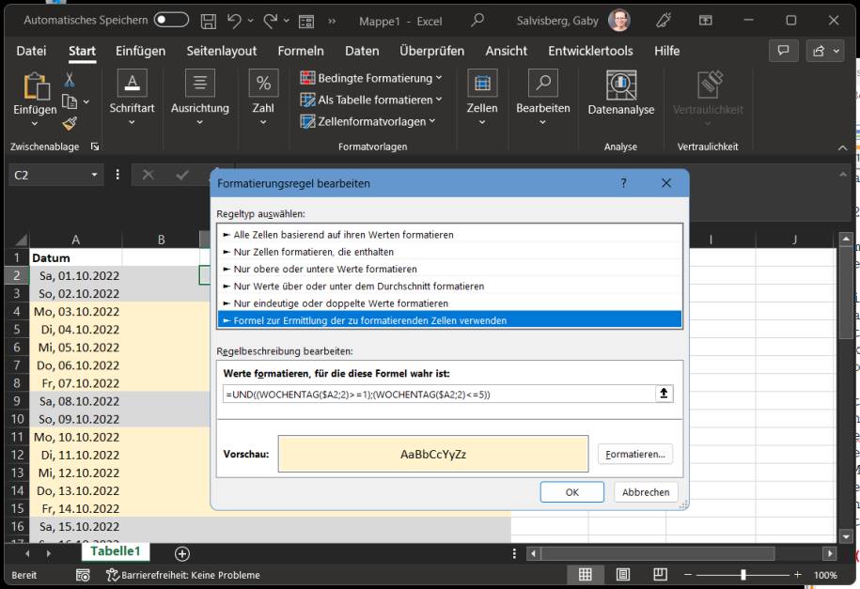Expand Zellenformatvorlagen dropdown

point(367,120)
